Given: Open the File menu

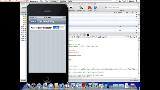Looking at the screenshot, I should 41,1.
